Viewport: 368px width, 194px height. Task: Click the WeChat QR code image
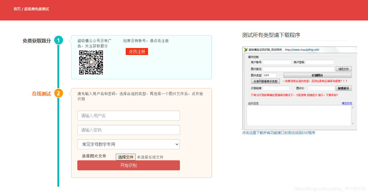(x=91, y=62)
